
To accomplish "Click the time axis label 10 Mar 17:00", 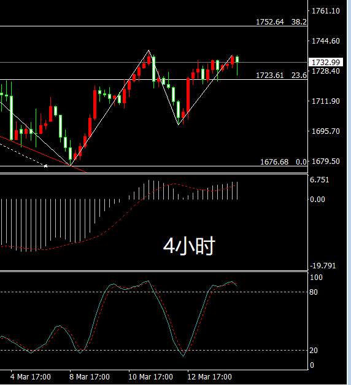I will (x=150, y=376).
